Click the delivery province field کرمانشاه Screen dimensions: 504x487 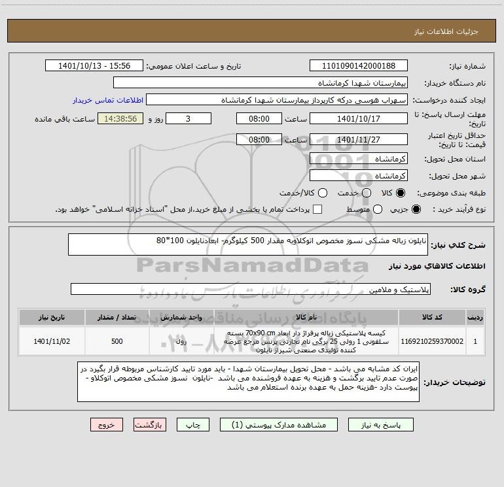(359, 159)
